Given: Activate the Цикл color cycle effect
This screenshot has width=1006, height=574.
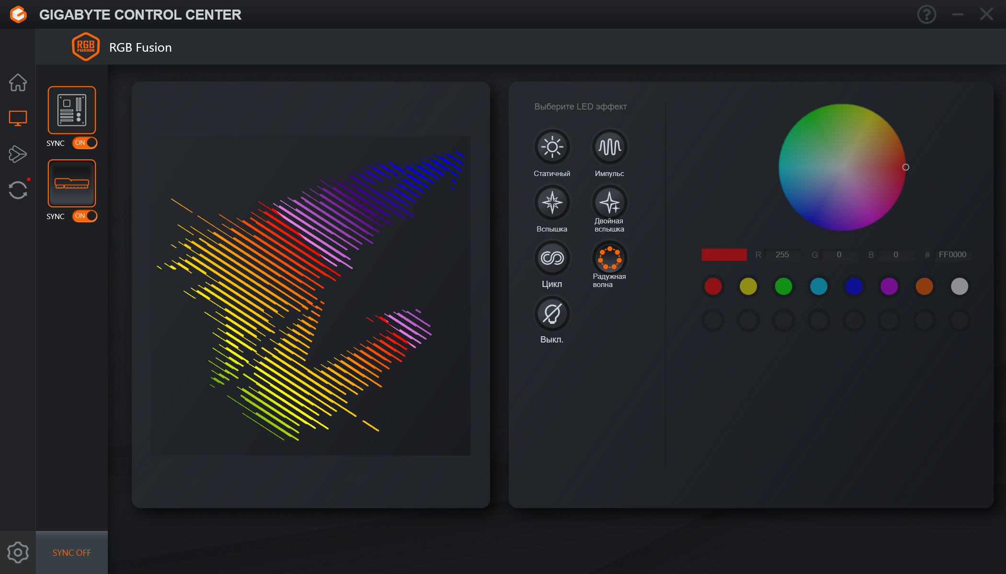Looking at the screenshot, I should [x=552, y=258].
